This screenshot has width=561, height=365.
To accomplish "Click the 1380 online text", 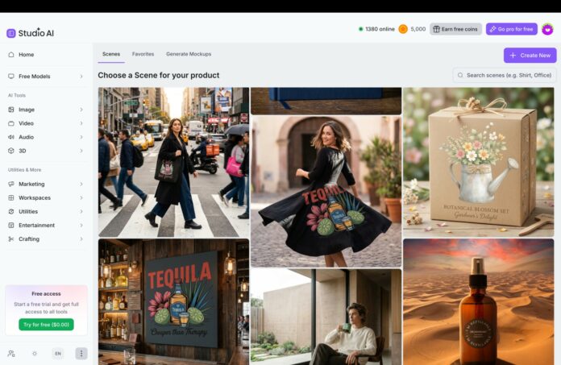I will 380,29.
